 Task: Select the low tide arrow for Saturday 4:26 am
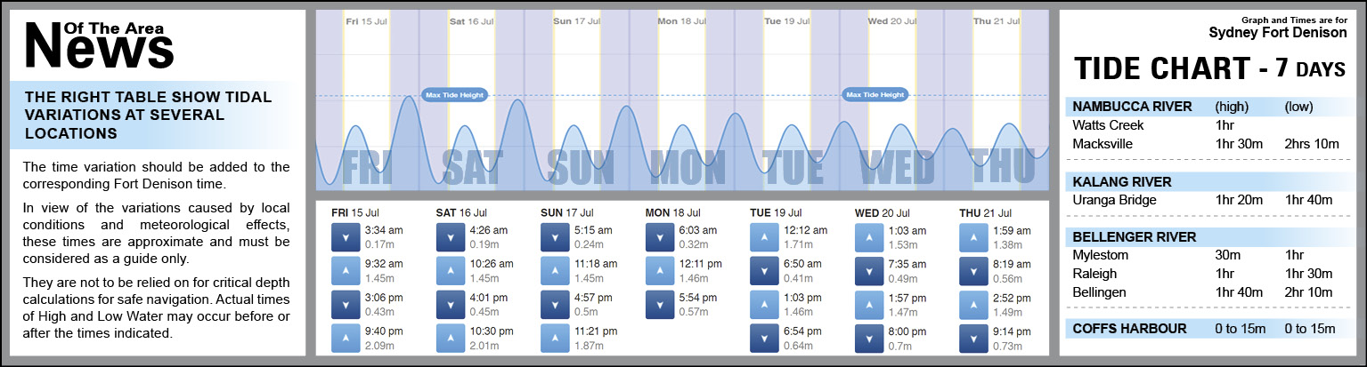click(450, 236)
